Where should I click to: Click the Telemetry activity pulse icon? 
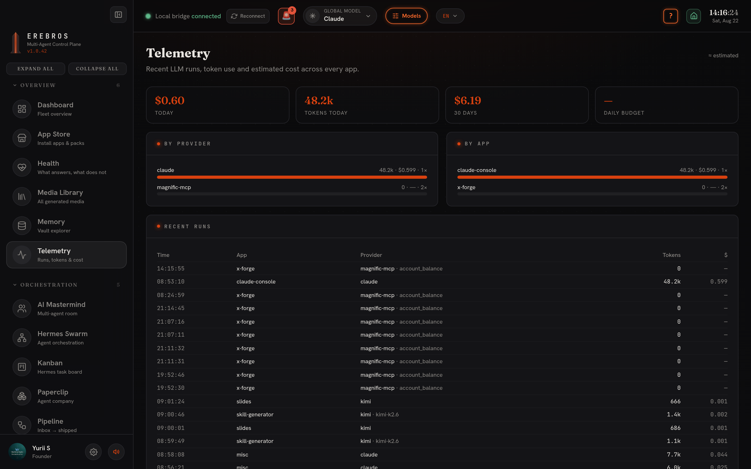pyautogui.click(x=22, y=255)
